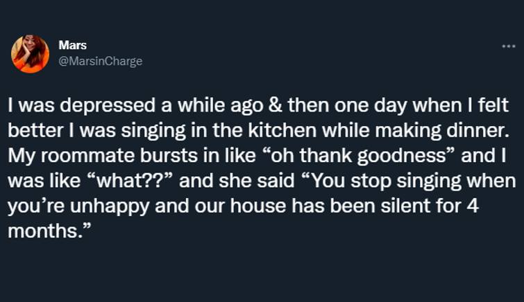The height and width of the screenshot is (302, 524).
Task: Click the phrase "she said" in tweet
Action: tap(257, 181)
